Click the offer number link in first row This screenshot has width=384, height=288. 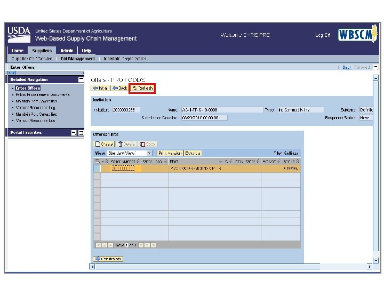pyautogui.click(x=123, y=169)
